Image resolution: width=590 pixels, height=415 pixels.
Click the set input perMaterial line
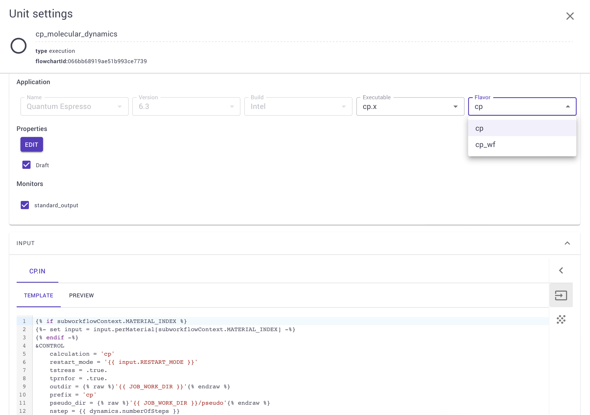coord(165,329)
